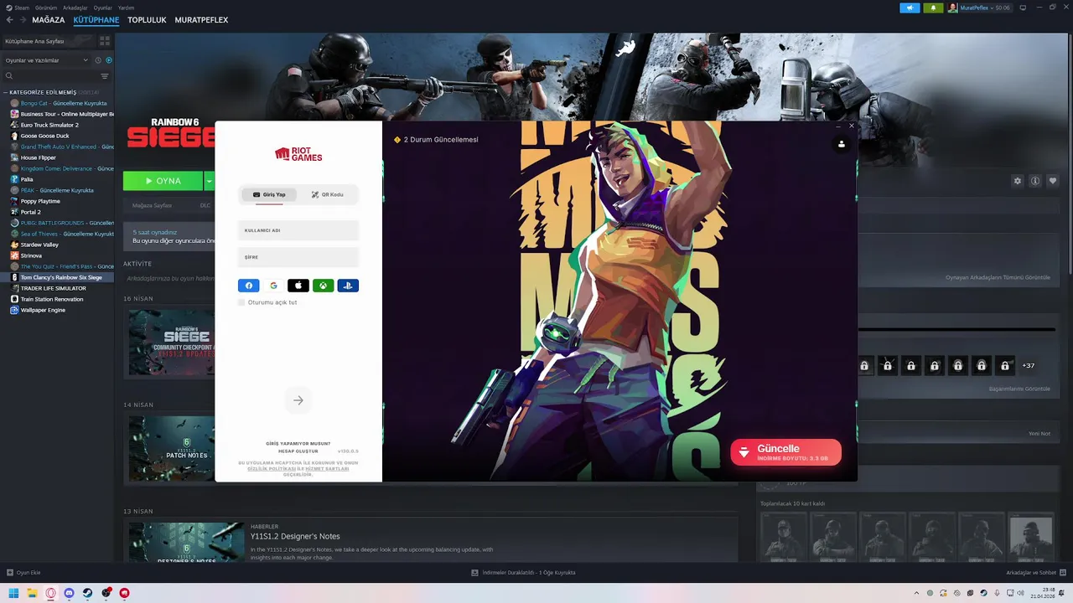Toggle the library grid view icon
The image size is (1073, 603).
point(104,40)
